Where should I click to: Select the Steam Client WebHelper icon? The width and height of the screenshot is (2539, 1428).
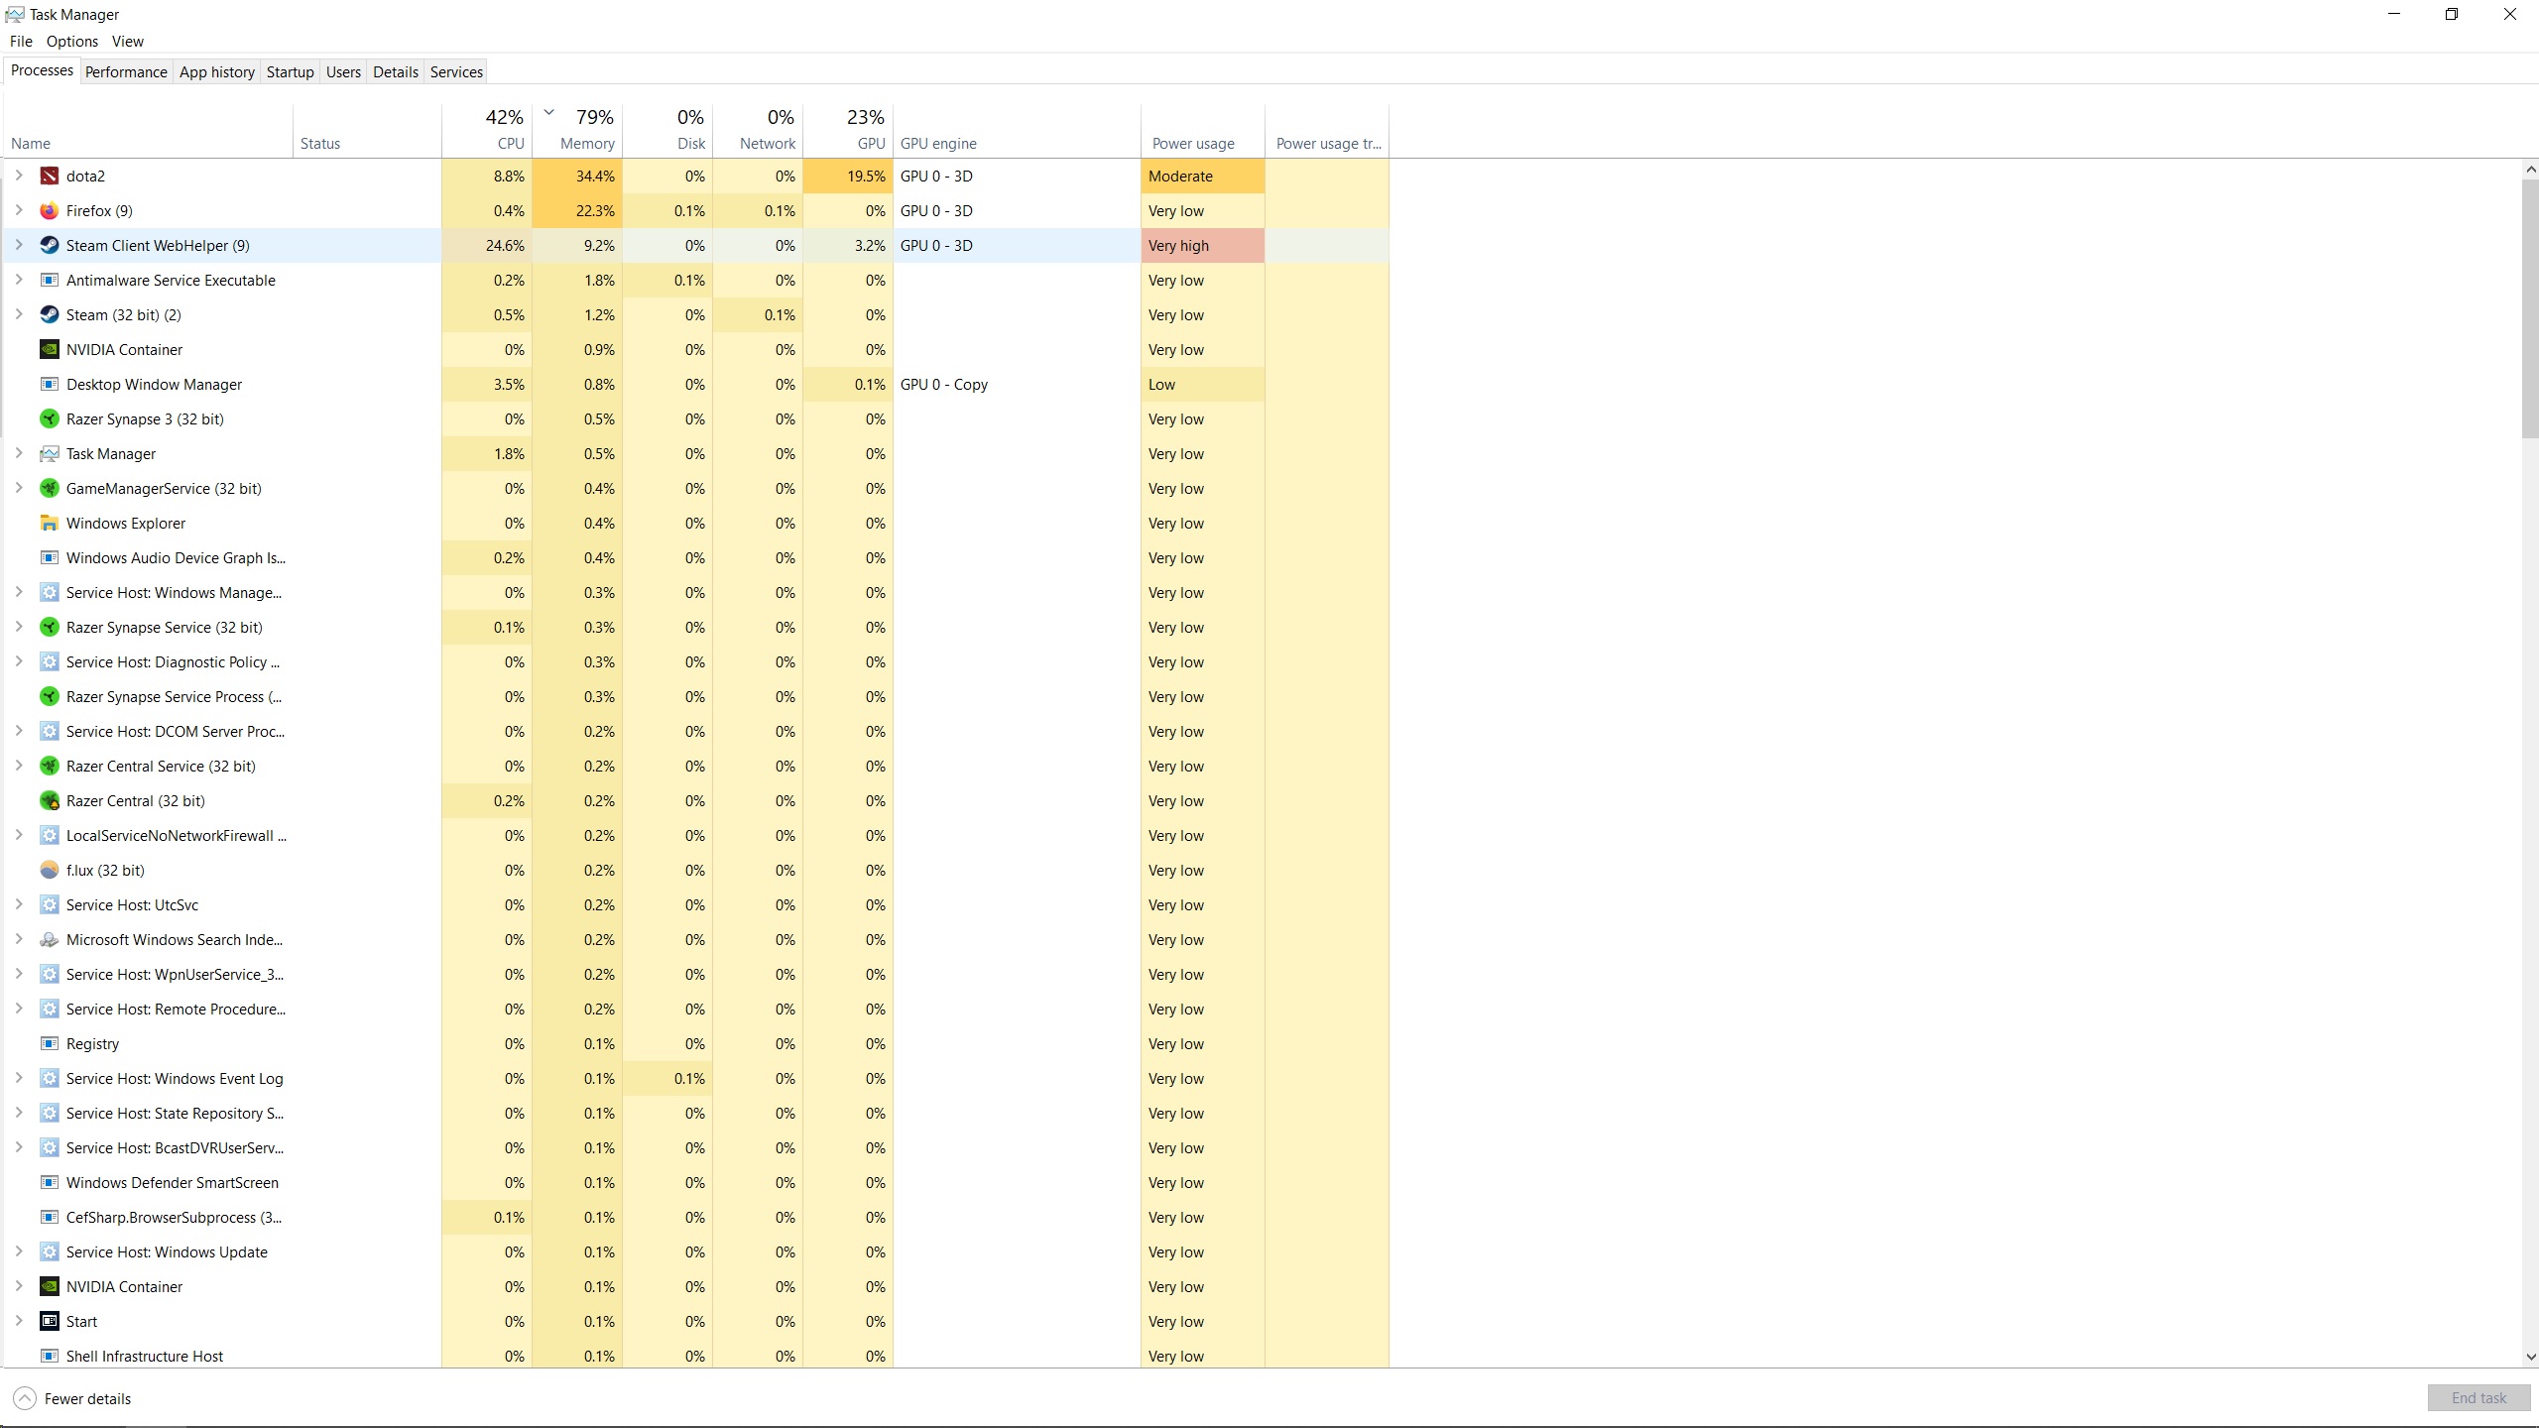click(x=49, y=245)
